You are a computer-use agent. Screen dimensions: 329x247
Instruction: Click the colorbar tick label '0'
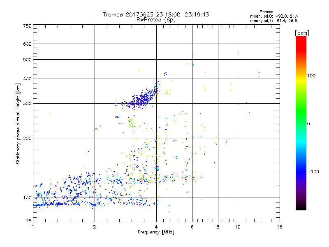pyautogui.click(x=308, y=123)
